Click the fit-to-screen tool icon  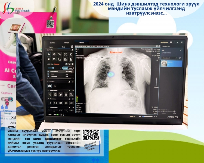point(65,54)
